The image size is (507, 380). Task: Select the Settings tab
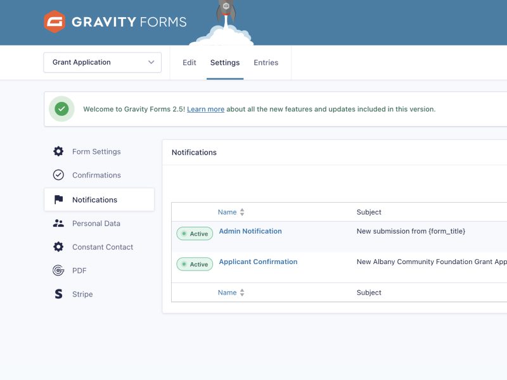225,63
